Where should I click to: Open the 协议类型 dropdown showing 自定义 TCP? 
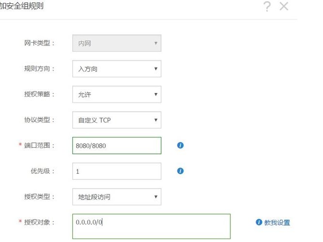[117, 120]
